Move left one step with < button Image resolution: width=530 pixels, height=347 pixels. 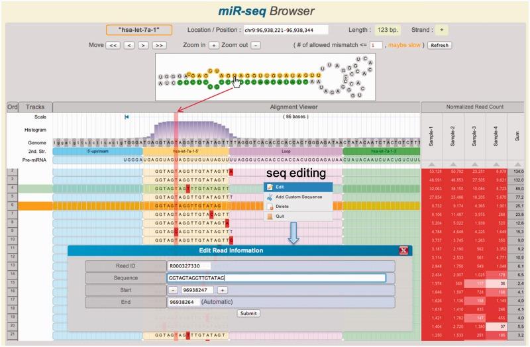129,45
